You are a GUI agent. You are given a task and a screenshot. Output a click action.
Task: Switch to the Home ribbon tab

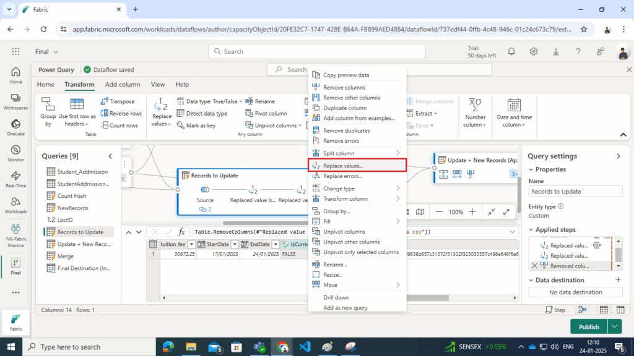click(46, 84)
